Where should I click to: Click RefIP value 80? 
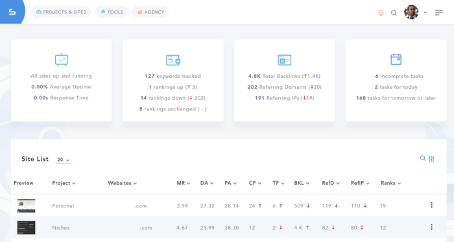point(354,228)
